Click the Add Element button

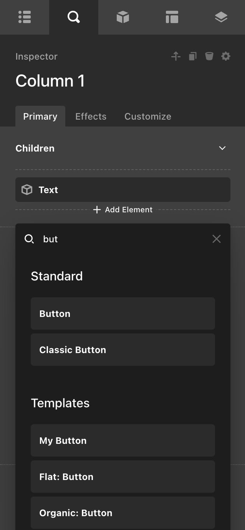click(123, 210)
